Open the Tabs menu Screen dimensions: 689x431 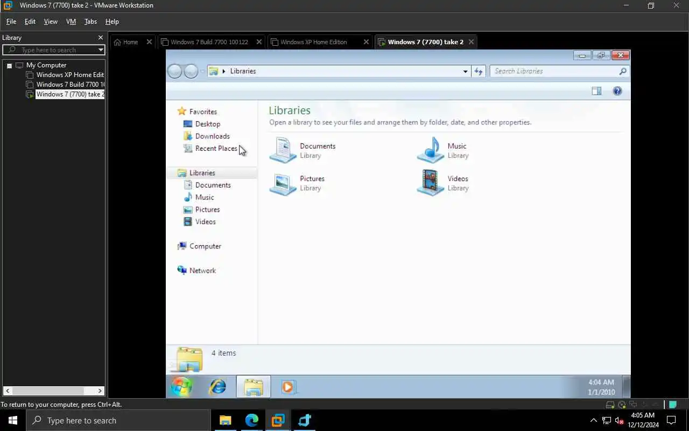pos(90,22)
